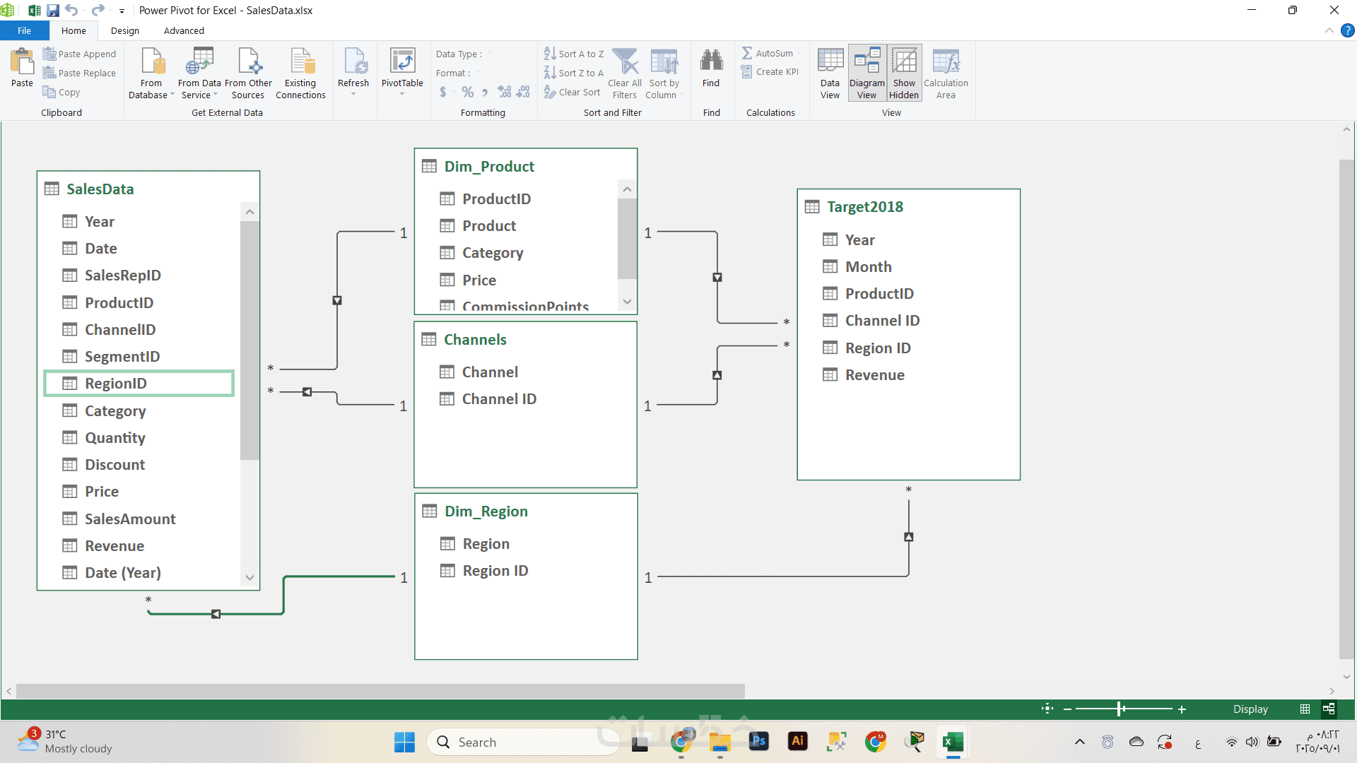Click Fit to Screen icon in status bar

pyautogui.click(x=1047, y=709)
